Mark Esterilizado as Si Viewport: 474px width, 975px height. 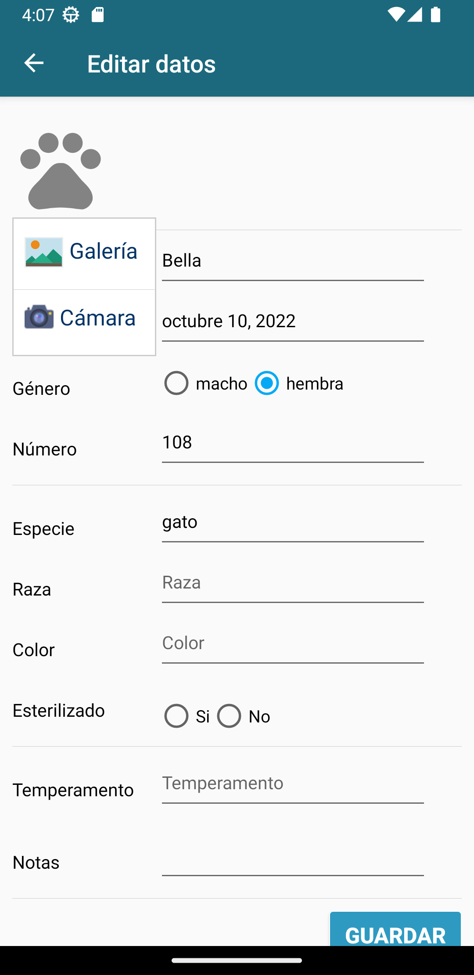click(x=176, y=716)
